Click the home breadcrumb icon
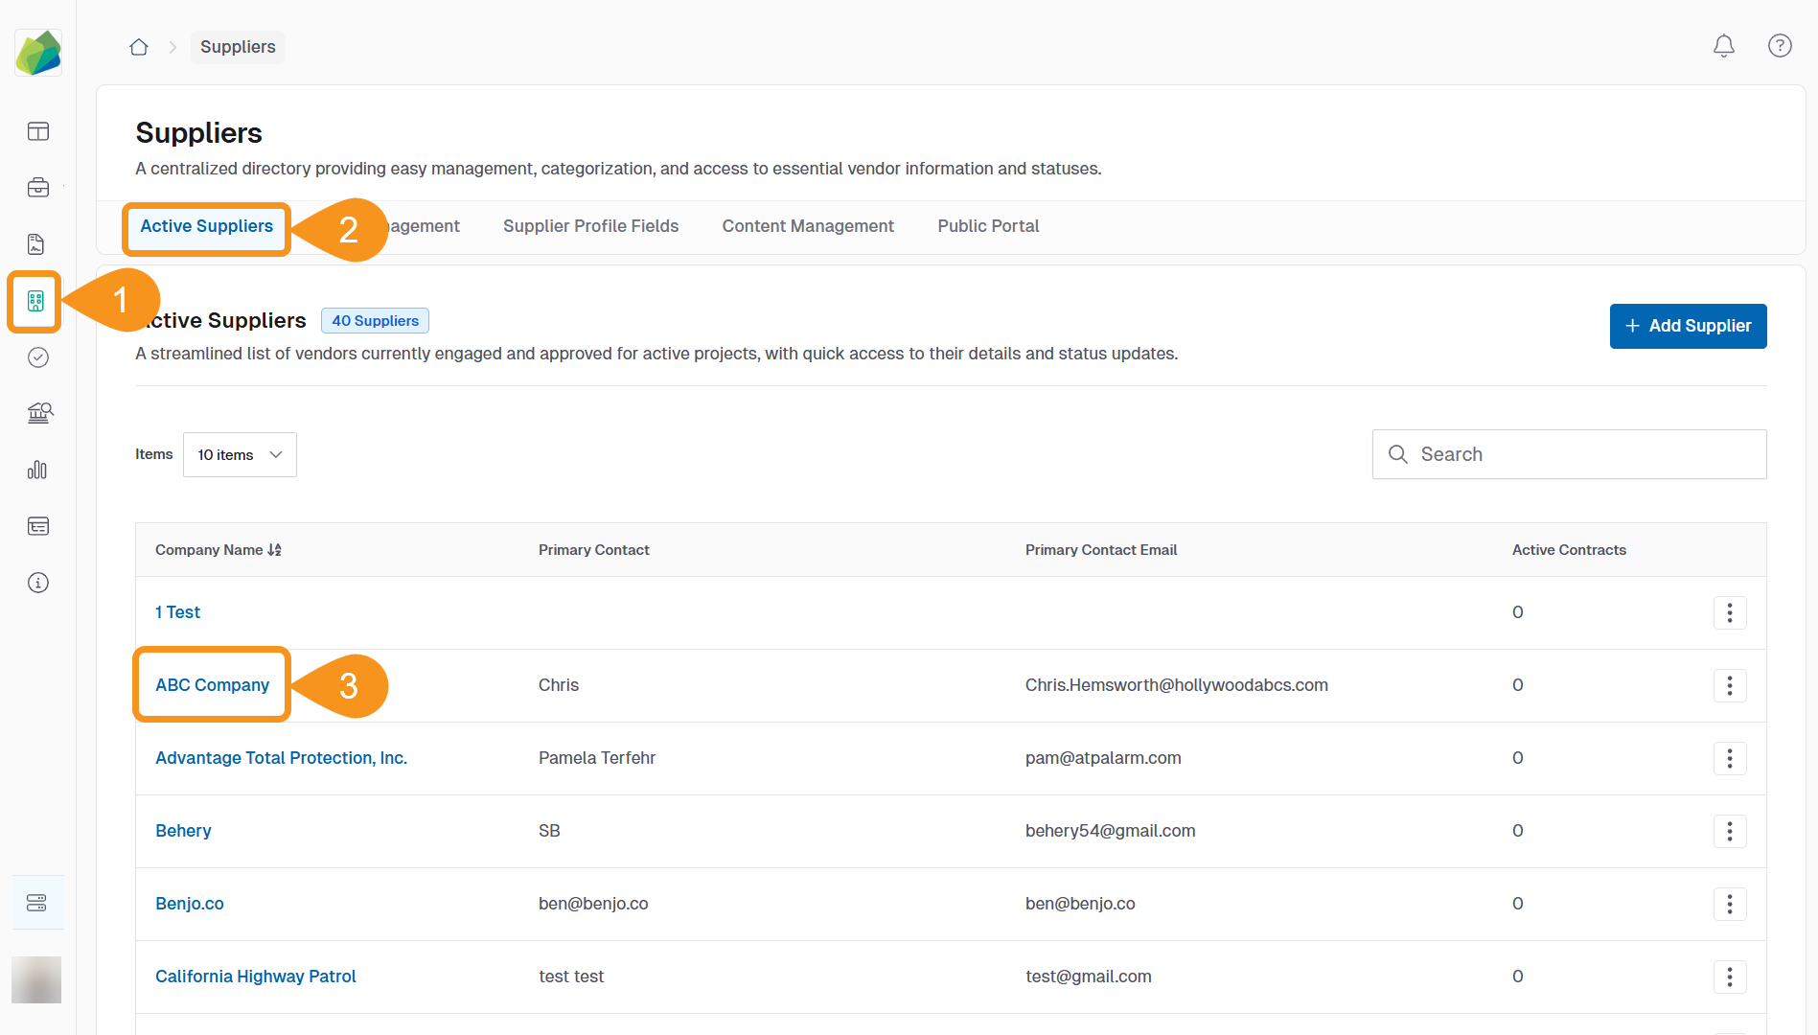Screen dimensions: 1818x1035 point(139,47)
